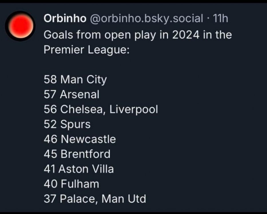Select the "40 Fulham" line
Screen dimensions: 267x214
point(71,183)
